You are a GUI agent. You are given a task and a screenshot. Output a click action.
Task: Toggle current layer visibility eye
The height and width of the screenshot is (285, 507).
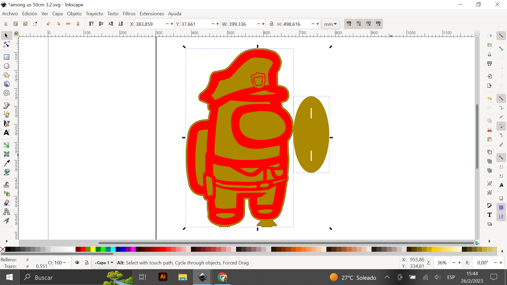tap(77, 263)
